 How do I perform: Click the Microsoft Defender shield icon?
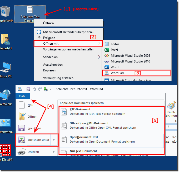point(39,32)
